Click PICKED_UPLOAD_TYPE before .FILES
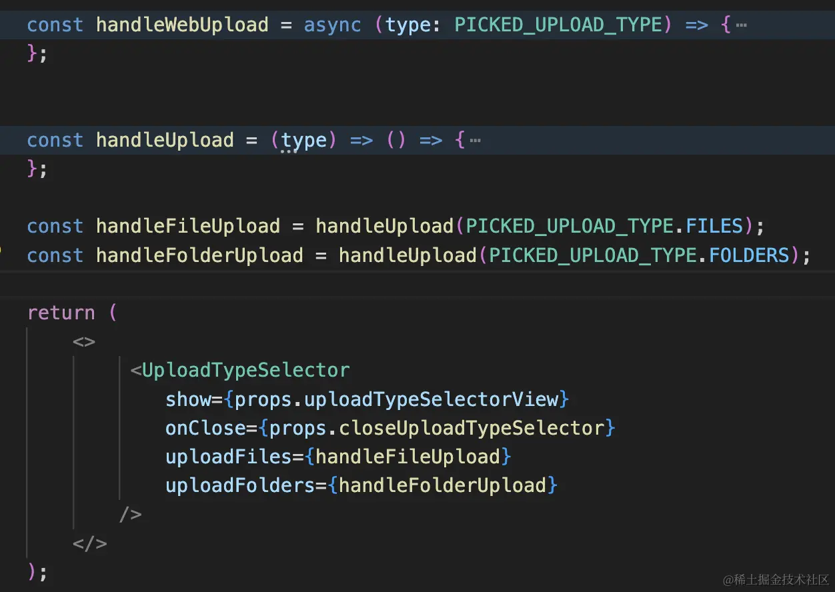Image resolution: width=835 pixels, height=592 pixels. [570, 226]
